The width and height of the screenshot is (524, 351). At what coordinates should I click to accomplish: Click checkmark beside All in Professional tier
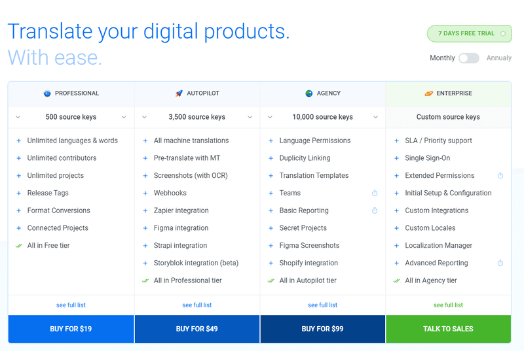click(145, 280)
